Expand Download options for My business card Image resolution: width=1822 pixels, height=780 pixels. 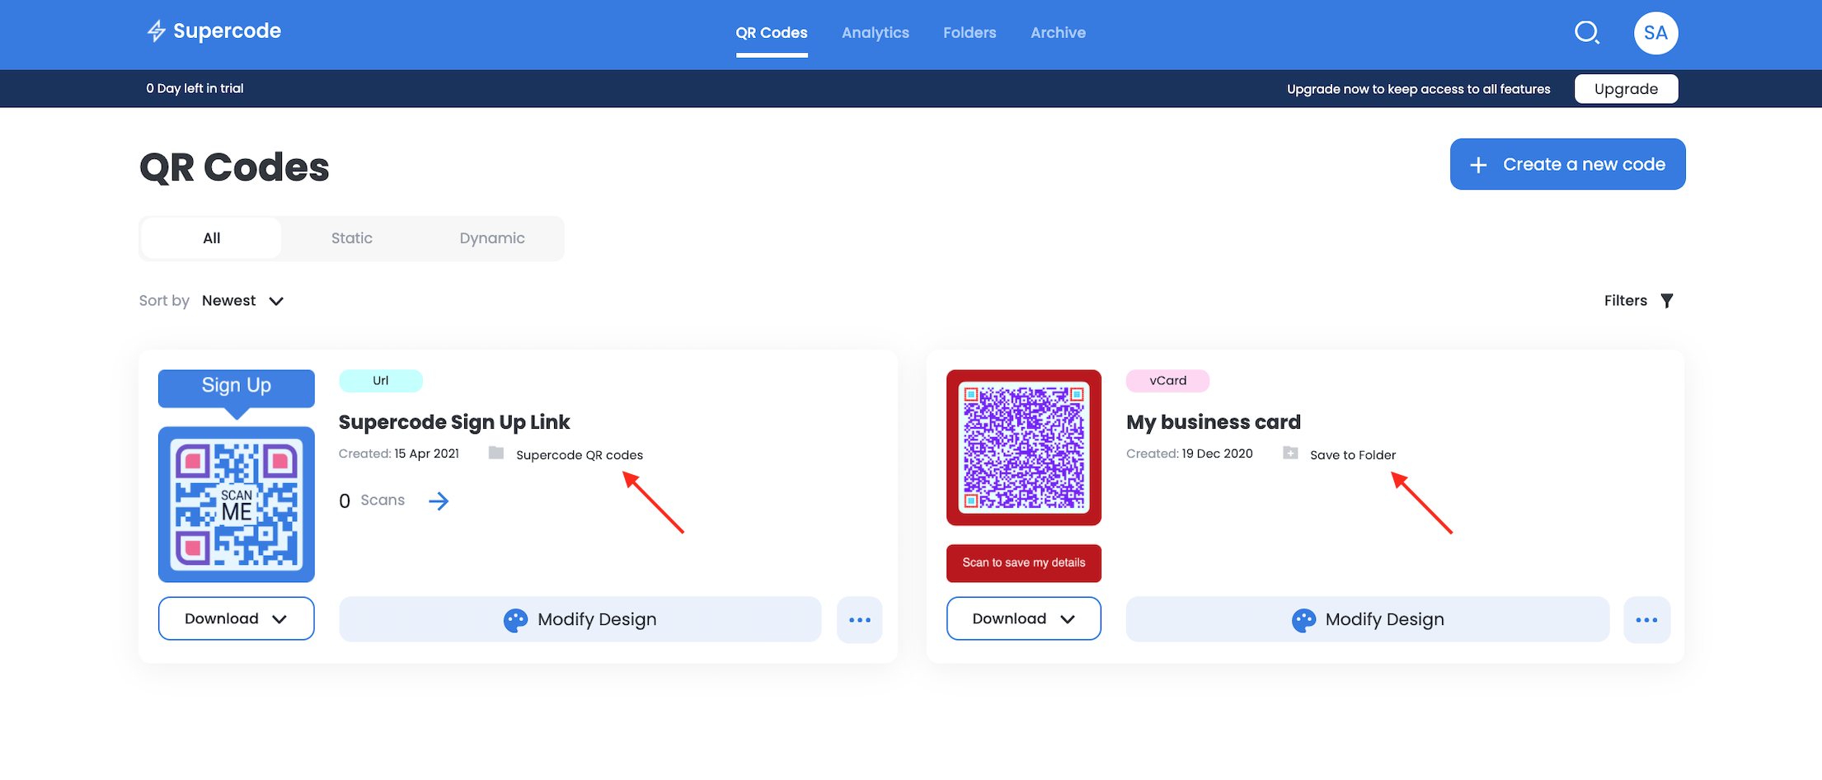pyautogui.click(x=1023, y=618)
